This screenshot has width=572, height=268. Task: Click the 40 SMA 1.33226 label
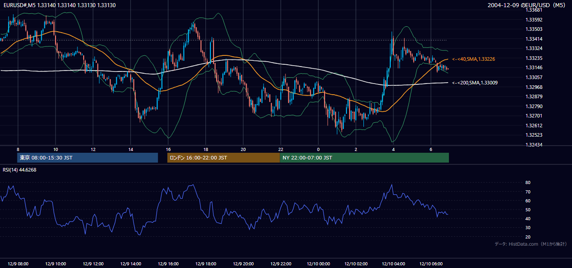click(474, 59)
